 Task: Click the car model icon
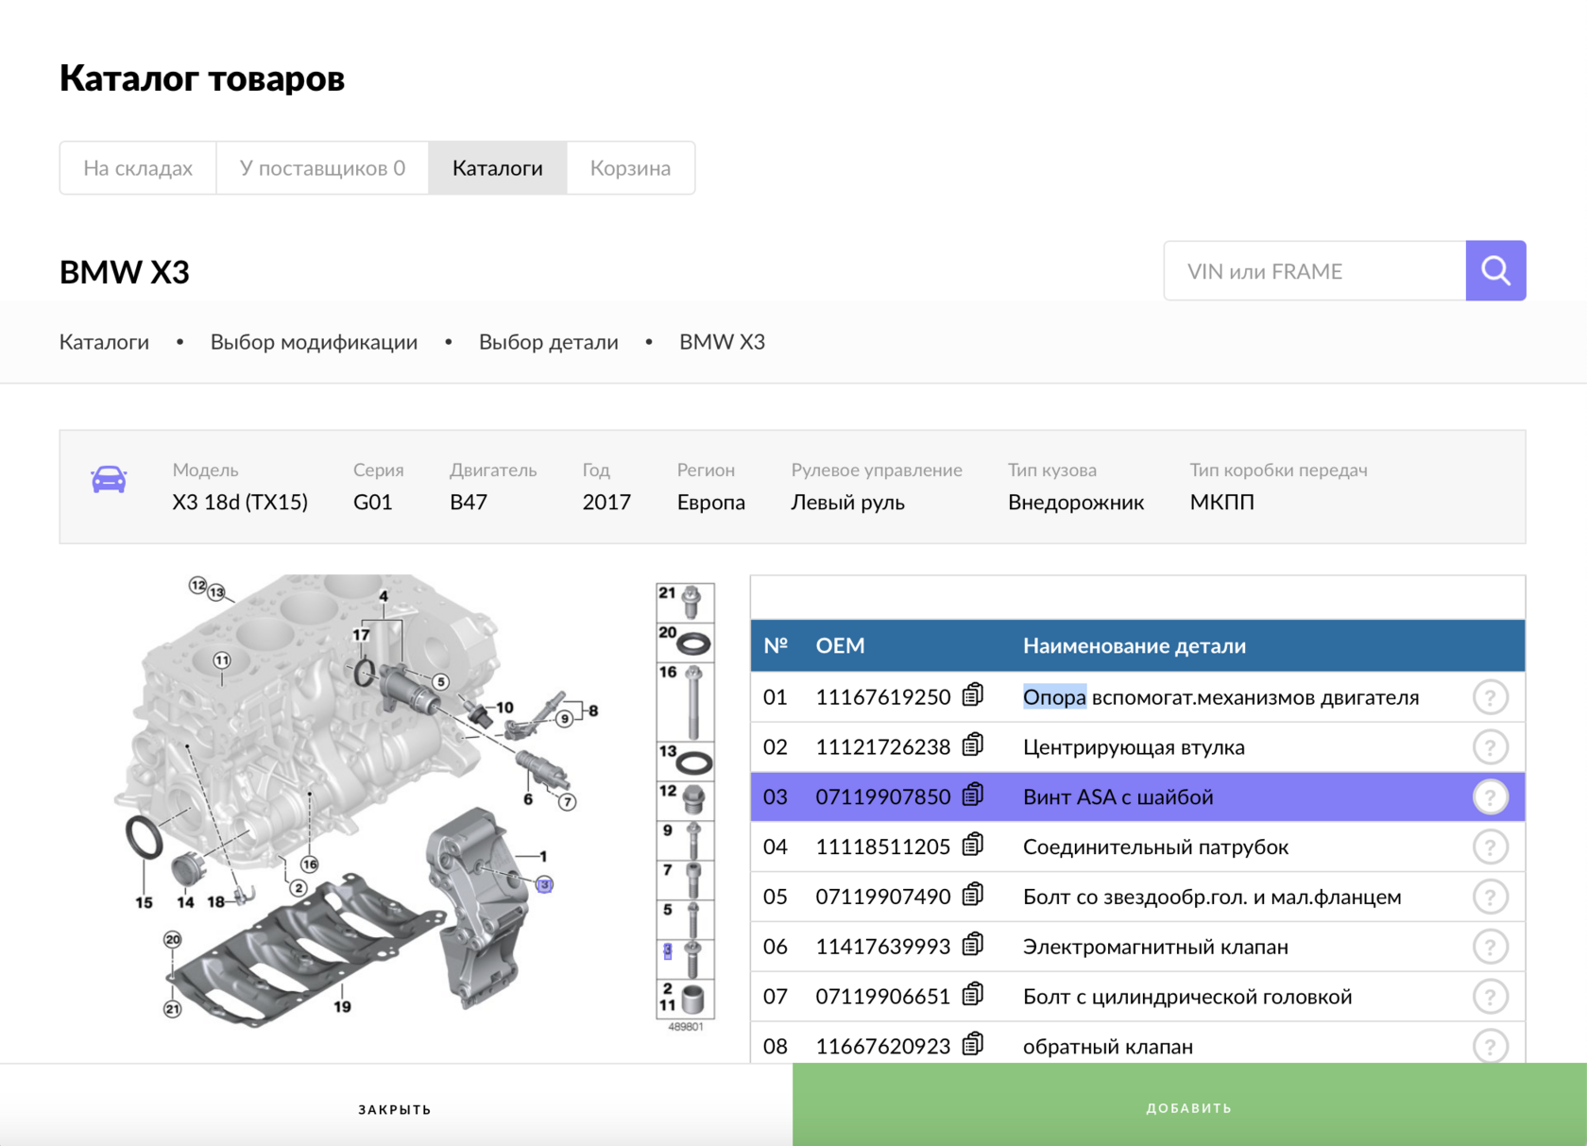click(109, 481)
